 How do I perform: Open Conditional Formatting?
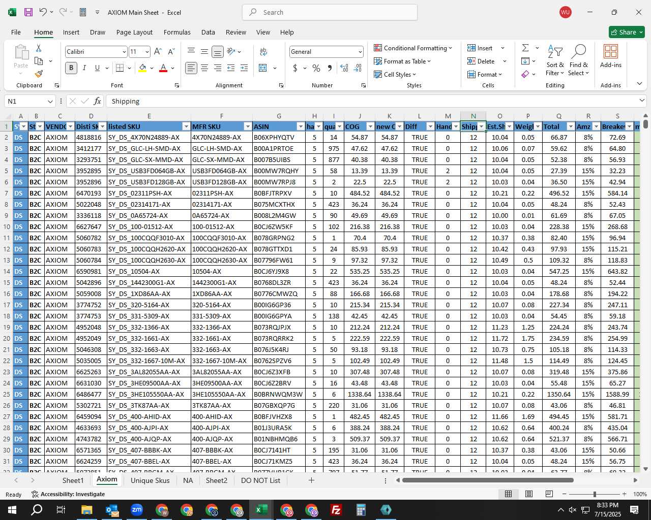click(413, 48)
